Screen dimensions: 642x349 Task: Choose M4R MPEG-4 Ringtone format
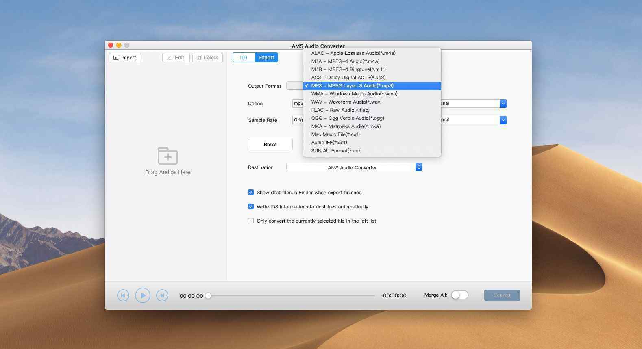pyautogui.click(x=372, y=69)
